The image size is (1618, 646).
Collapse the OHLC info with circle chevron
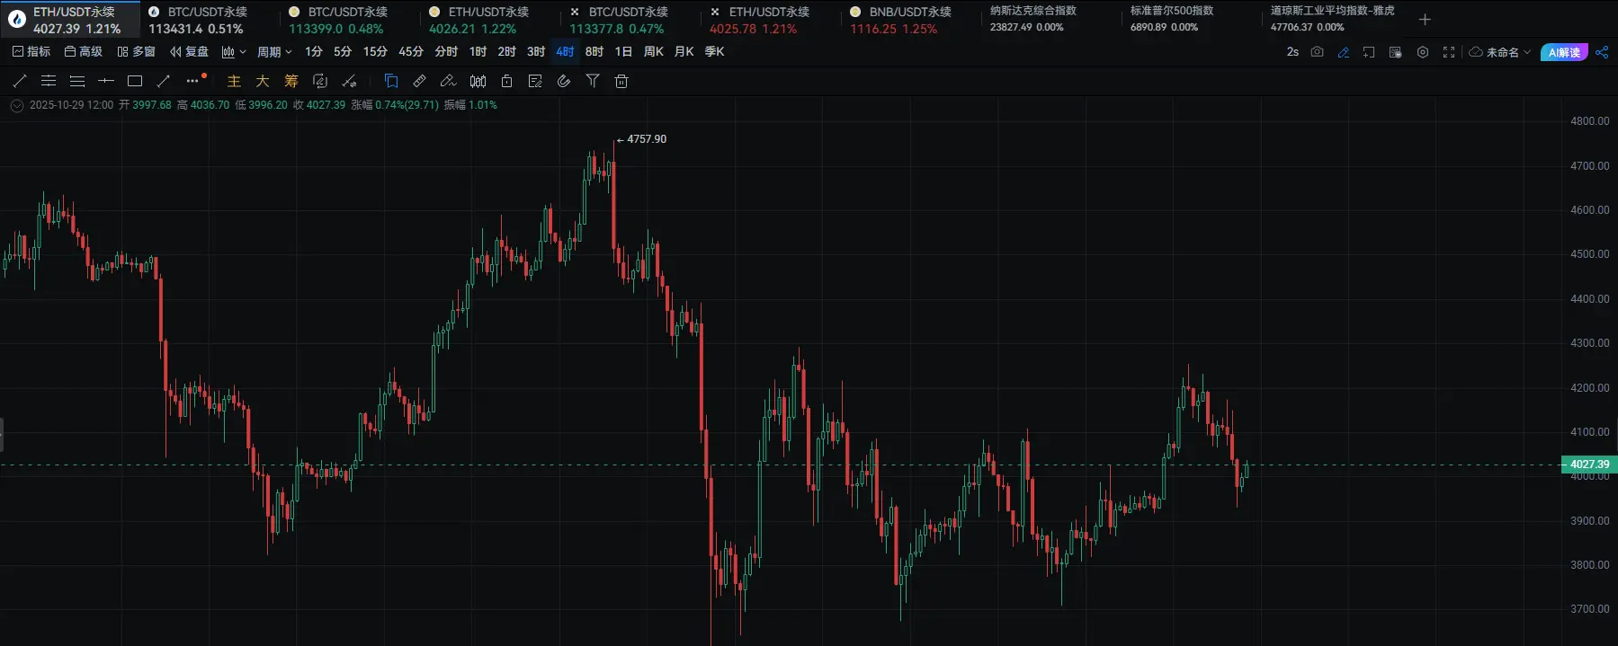click(17, 105)
